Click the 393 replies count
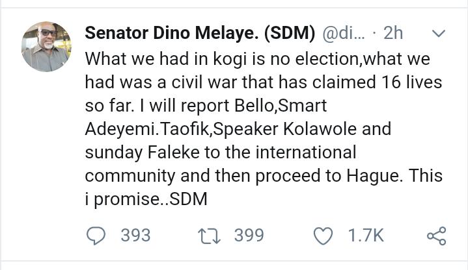Screen dimensions: 468x270 [x=135, y=235]
